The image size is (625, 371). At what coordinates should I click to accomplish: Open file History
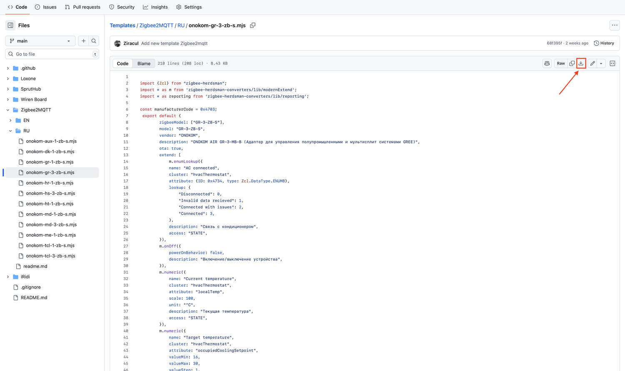tap(604, 43)
